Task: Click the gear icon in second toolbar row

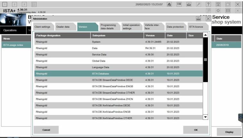Action: coord(218,11)
